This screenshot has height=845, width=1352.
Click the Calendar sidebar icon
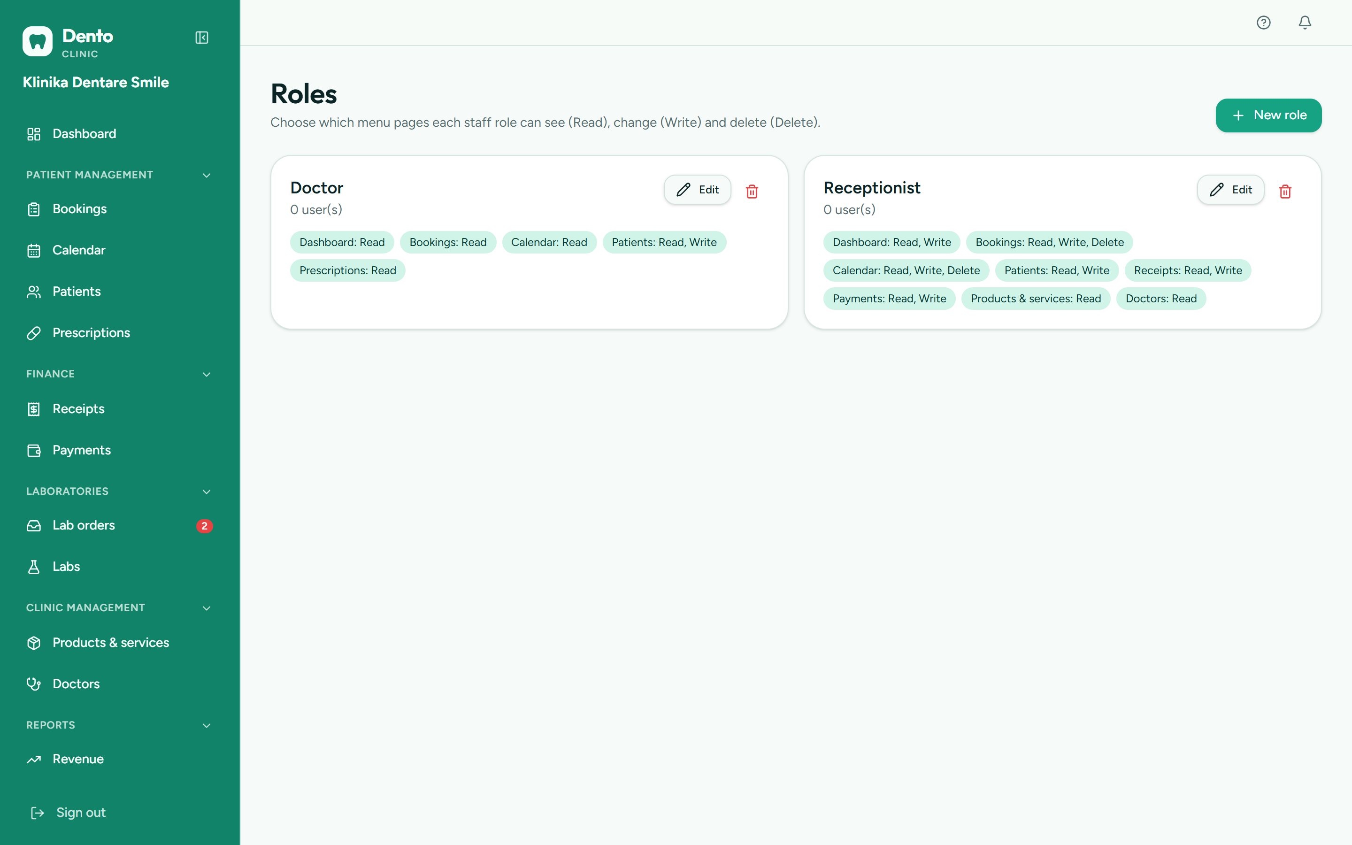point(33,250)
